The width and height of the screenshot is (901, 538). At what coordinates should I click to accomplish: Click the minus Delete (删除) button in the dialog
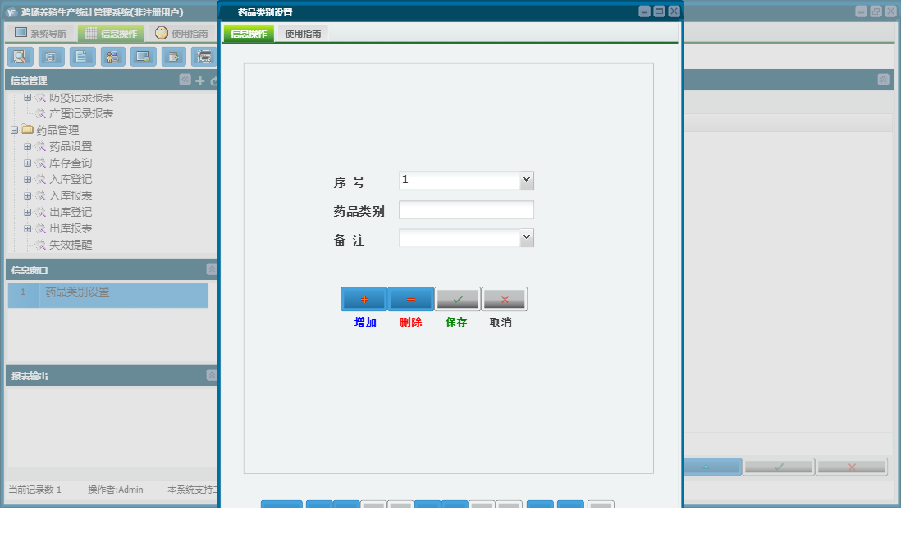(x=411, y=299)
